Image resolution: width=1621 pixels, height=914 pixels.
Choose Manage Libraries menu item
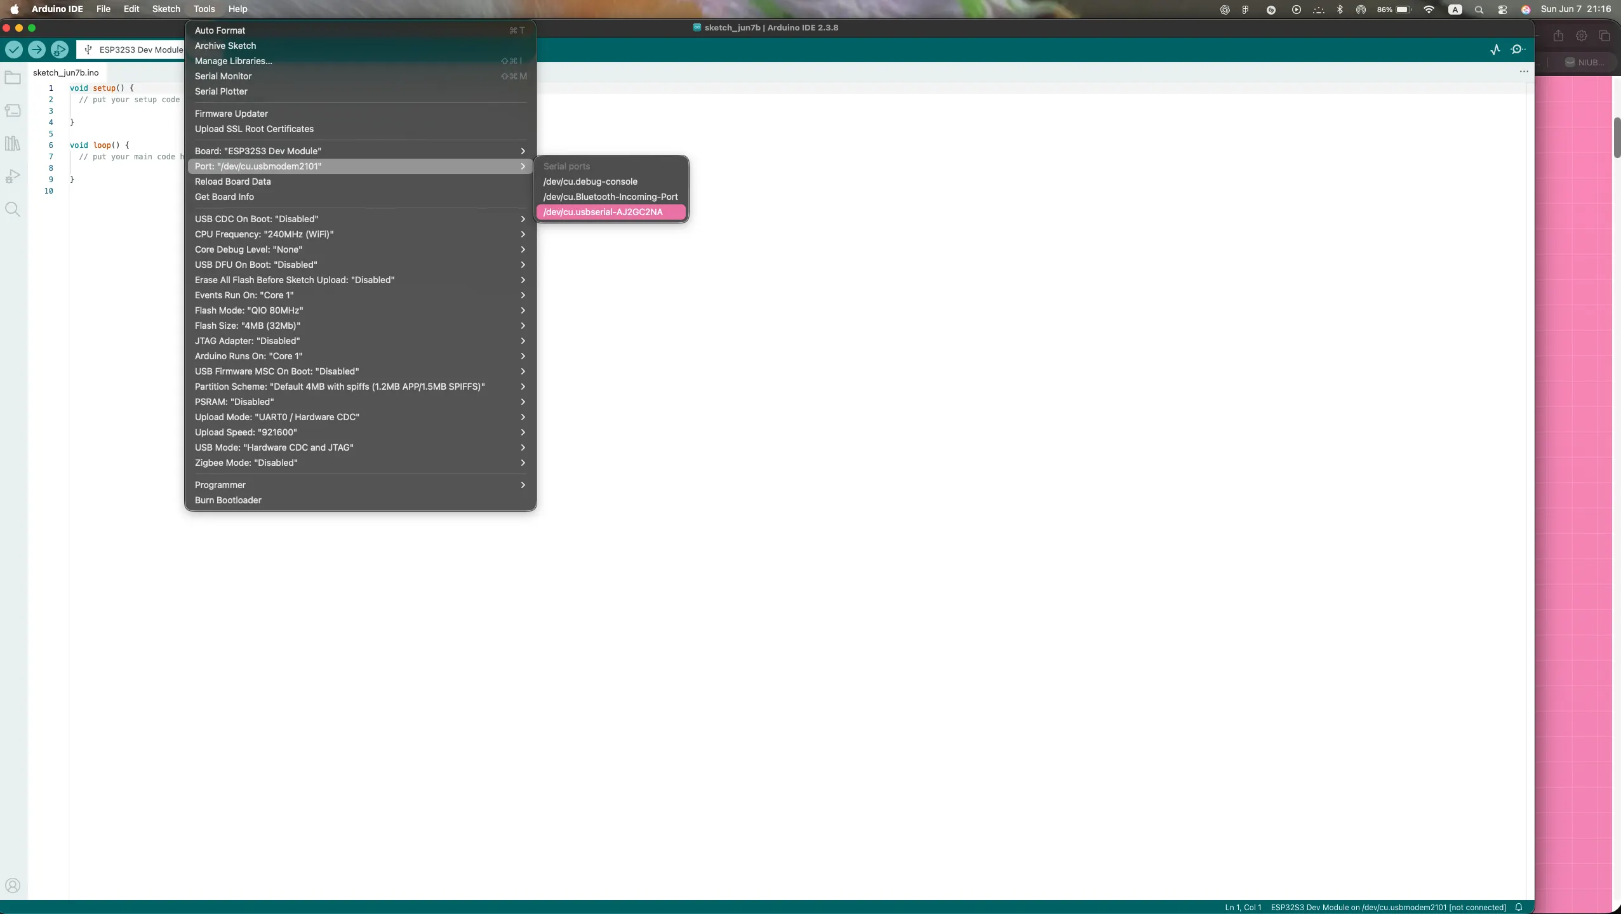[360, 61]
